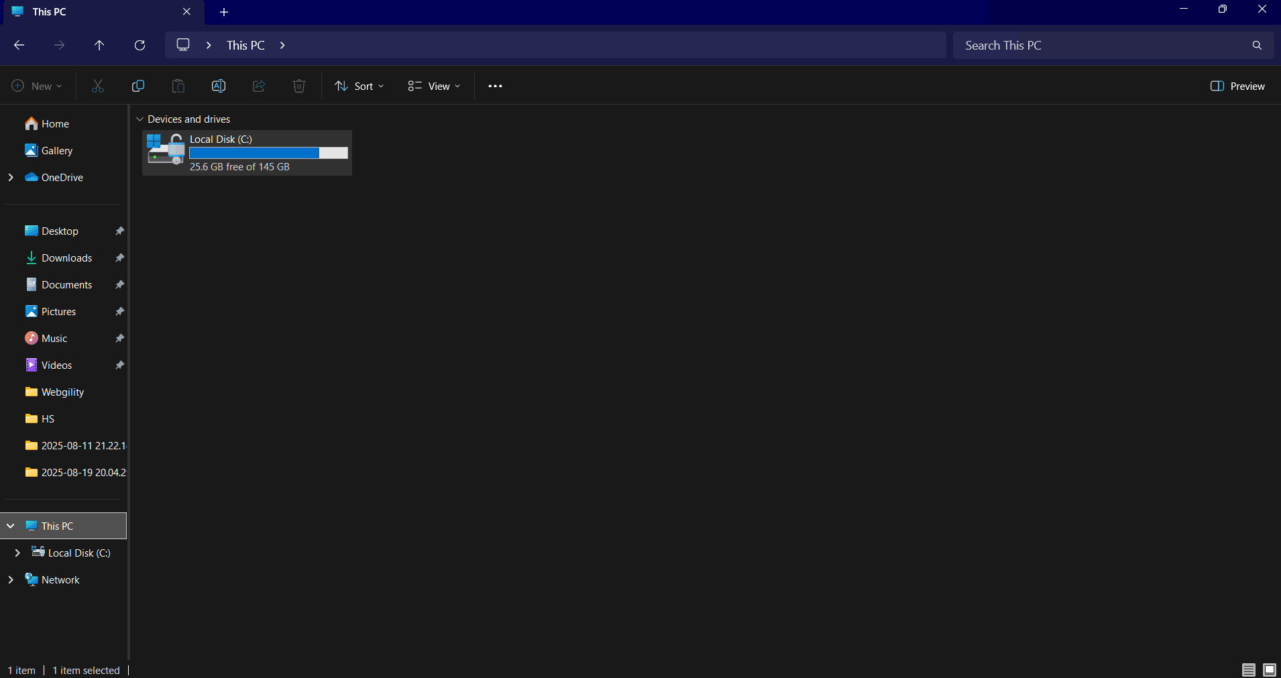Click the Copy icon in toolbar

(138, 86)
